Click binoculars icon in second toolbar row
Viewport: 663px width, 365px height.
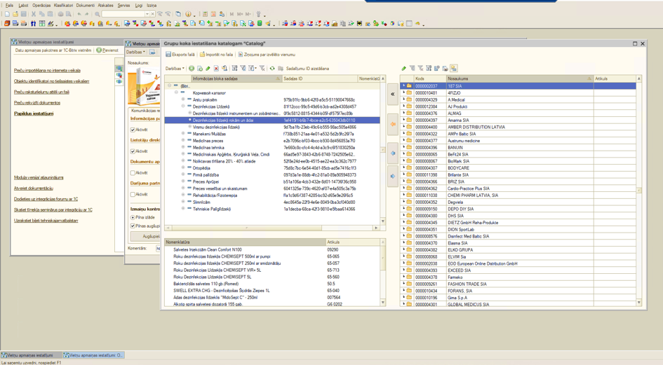click(34, 24)
